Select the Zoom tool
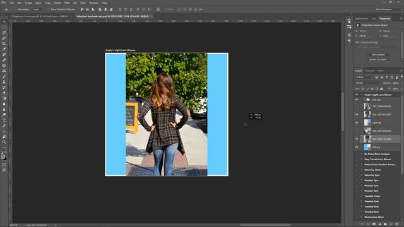404x227 pixels. click(x=4, y=142)
